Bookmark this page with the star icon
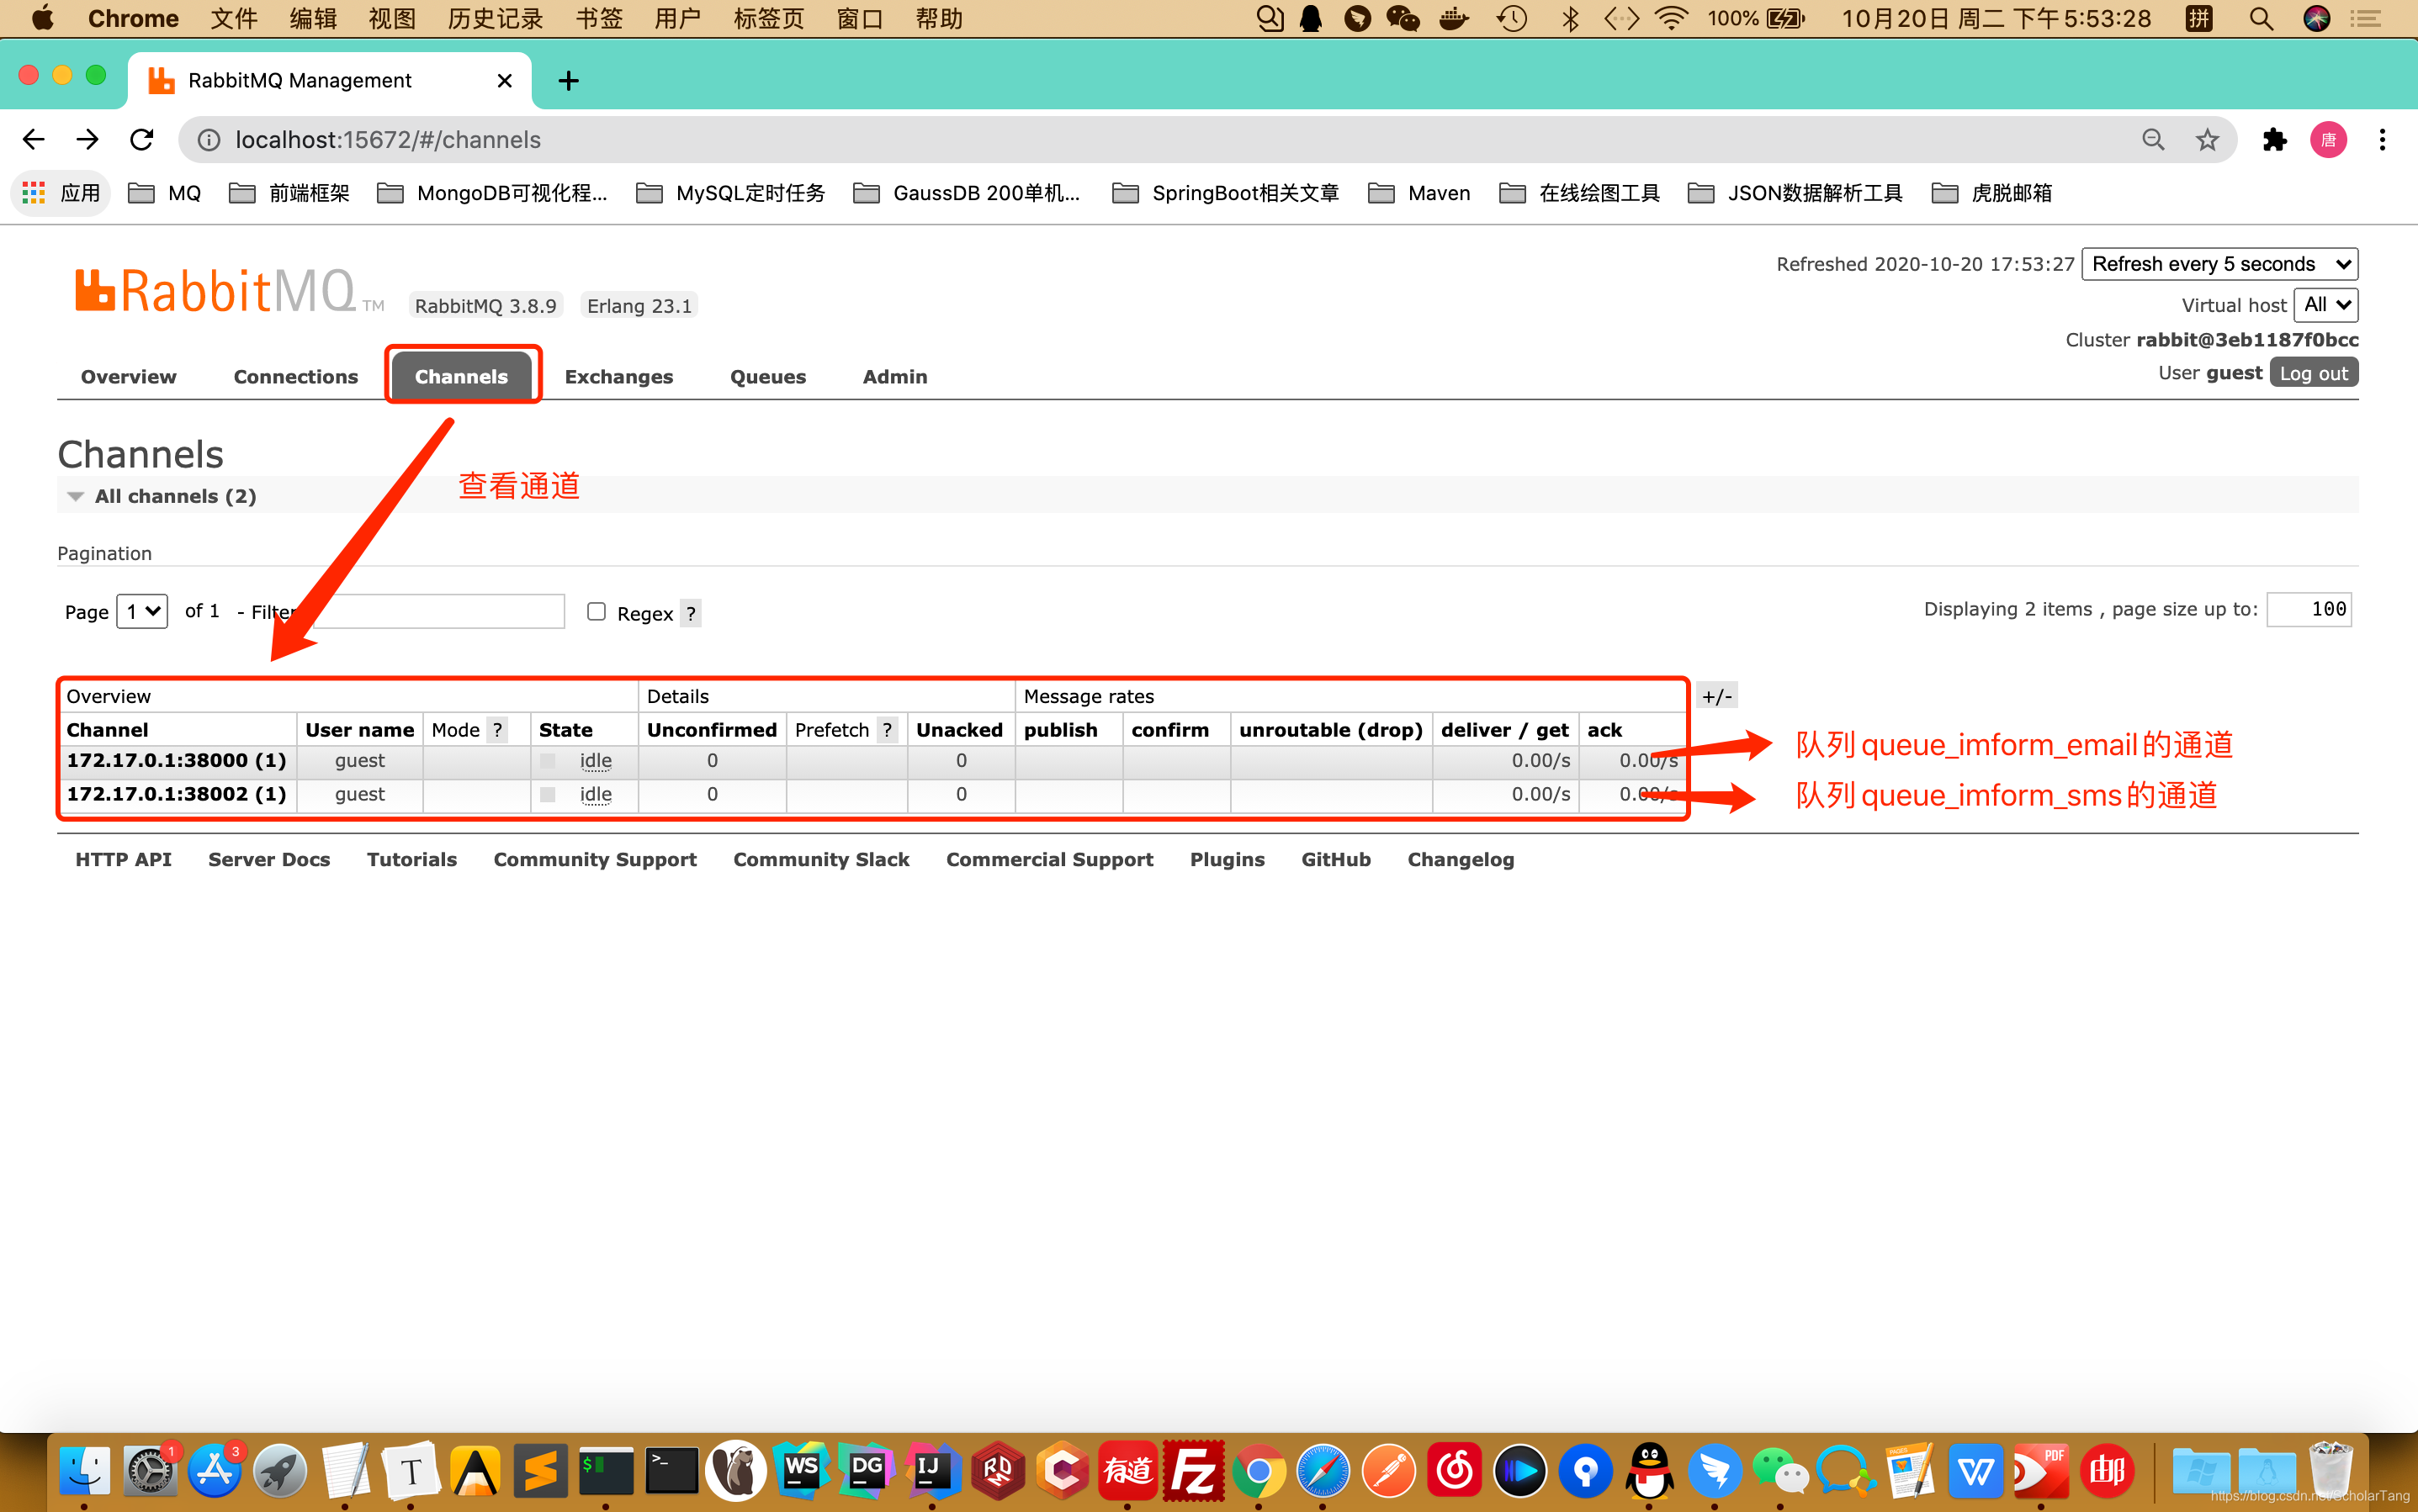The image size is (2418, 1512). pos(2207,140)
